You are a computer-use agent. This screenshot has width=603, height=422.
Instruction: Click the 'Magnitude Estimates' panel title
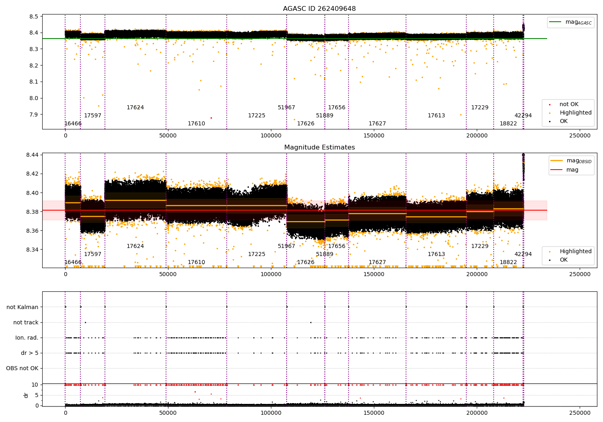point(319,147)
